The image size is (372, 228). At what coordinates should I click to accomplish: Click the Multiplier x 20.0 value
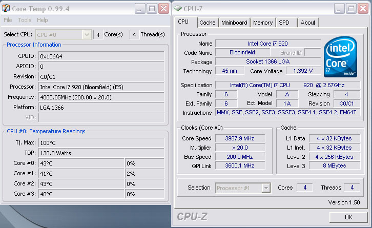pyautogui.click(x=240, y=148)
